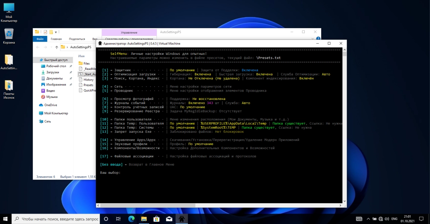Open Cortana circle on taskbar

(106, 219)
